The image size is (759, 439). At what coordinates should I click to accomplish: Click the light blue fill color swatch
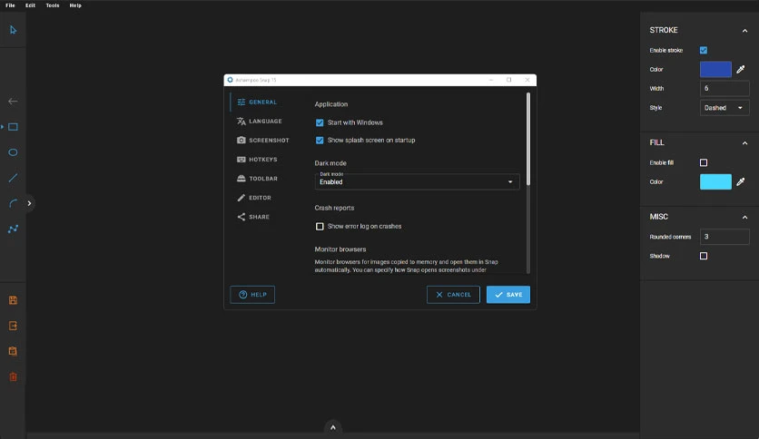[x=715, y=181]
